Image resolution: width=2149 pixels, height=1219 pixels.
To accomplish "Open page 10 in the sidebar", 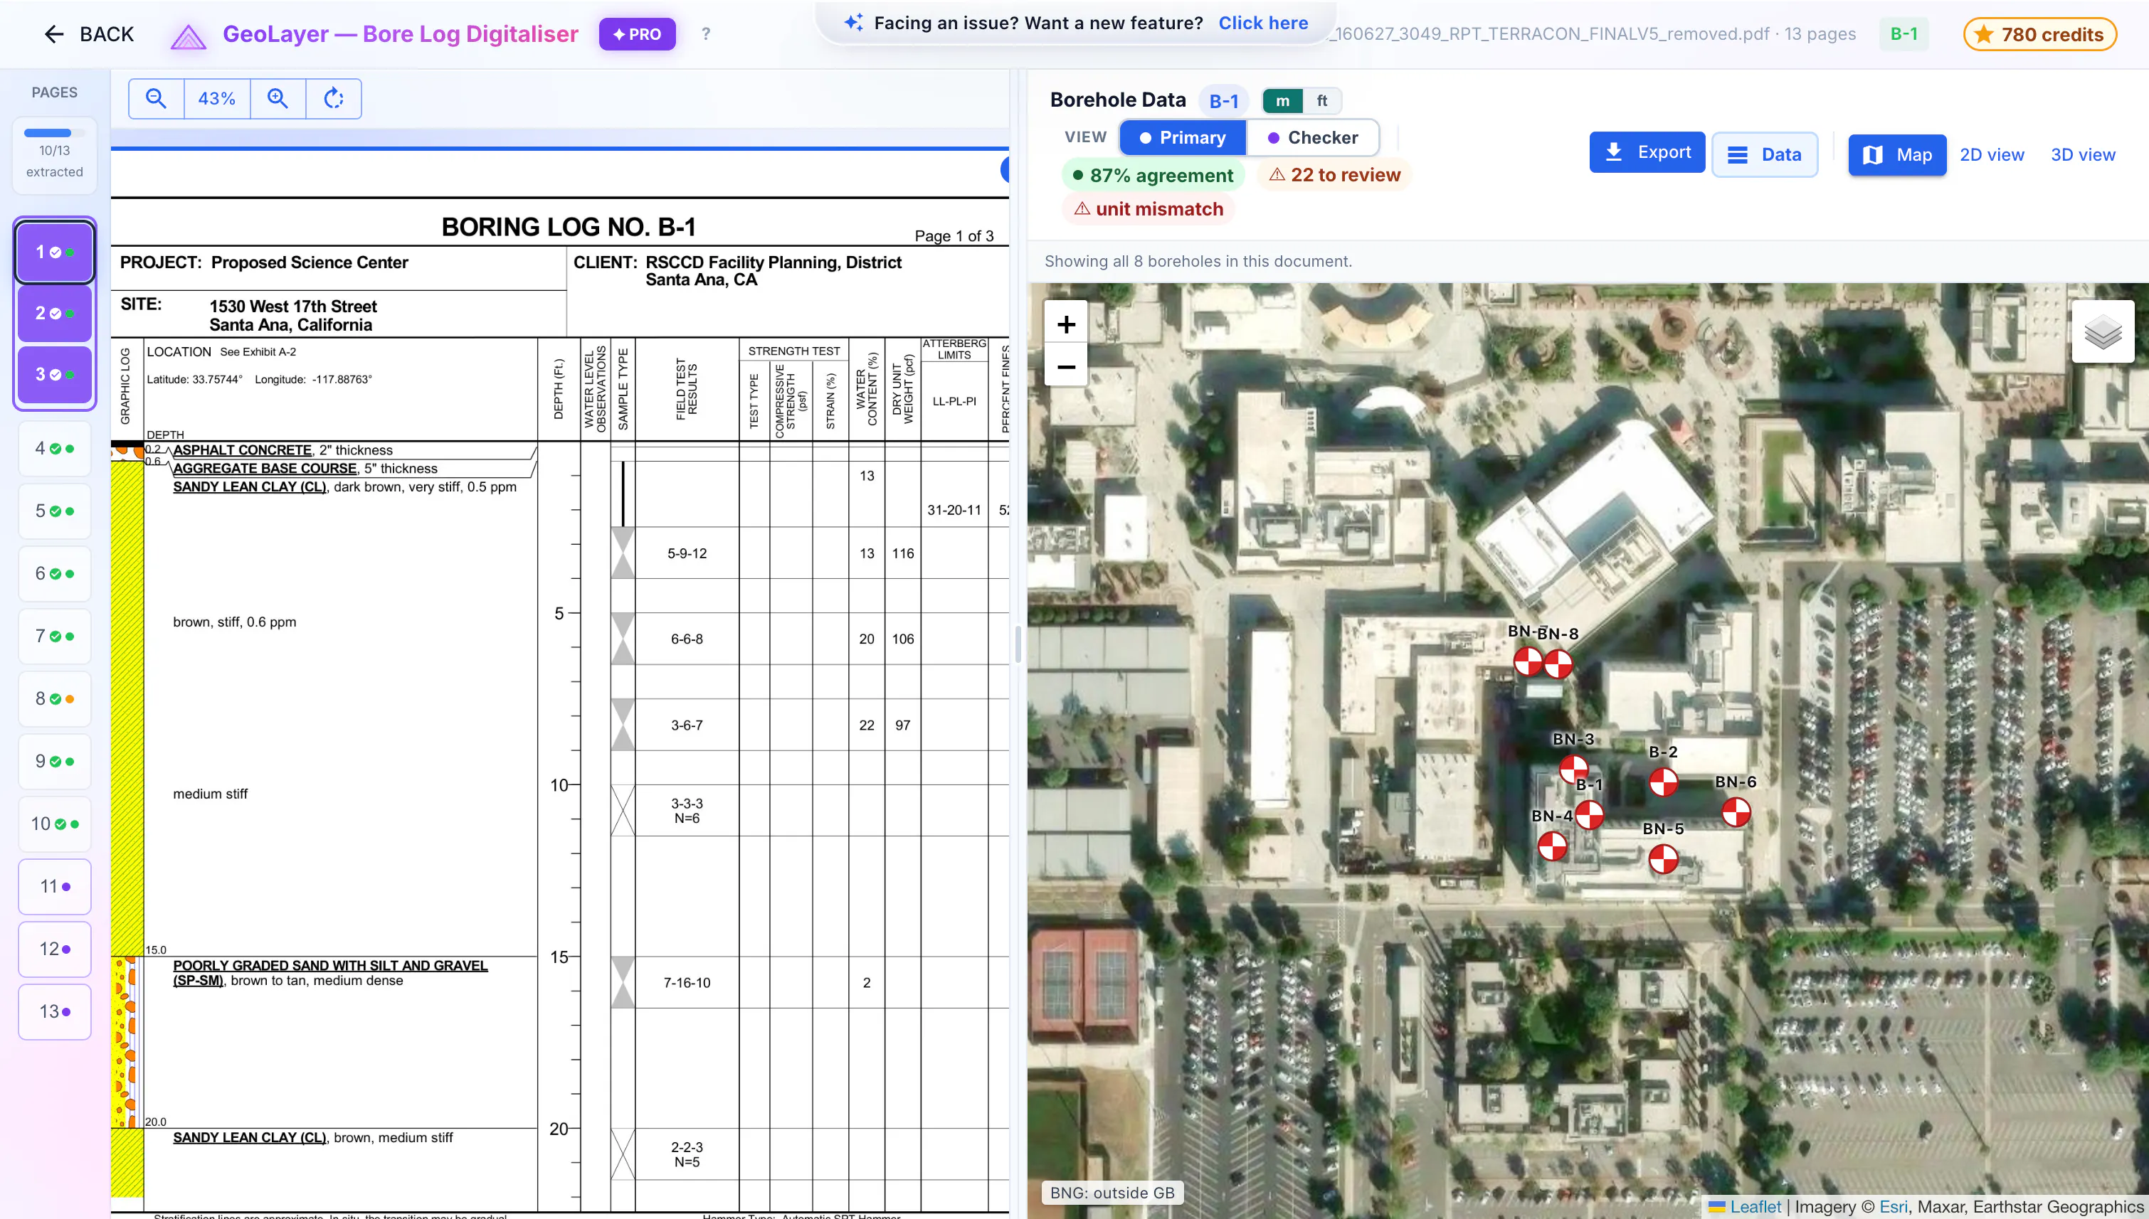I will (55, 824).
